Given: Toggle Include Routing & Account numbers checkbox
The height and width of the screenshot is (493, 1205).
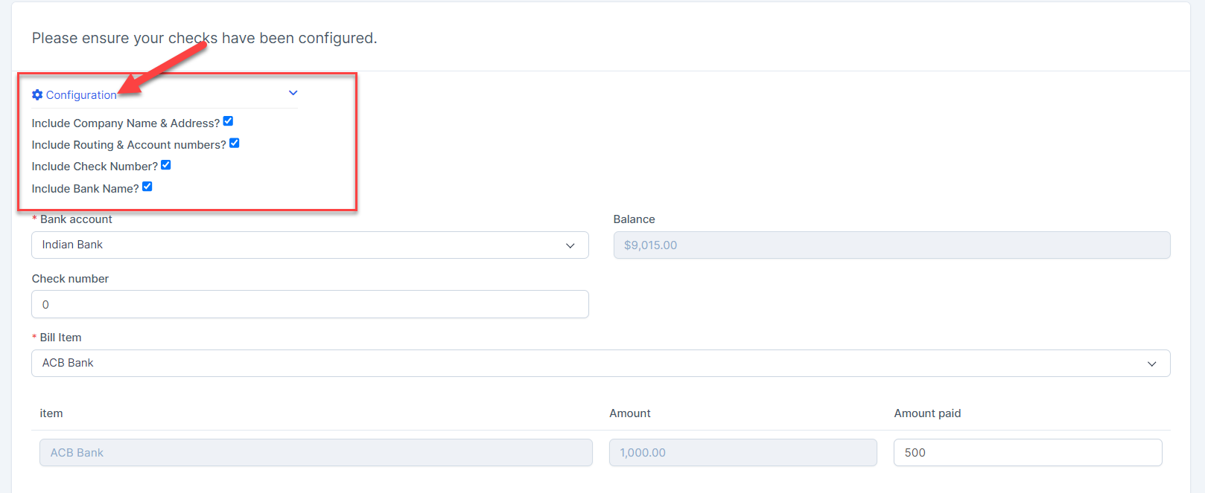Looking at the screenshot, I should [x=234, y=143].
